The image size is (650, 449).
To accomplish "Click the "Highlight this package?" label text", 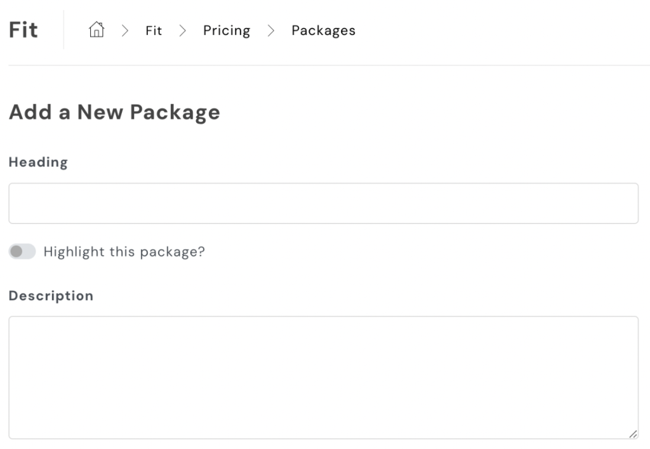I will pos(124,251).
